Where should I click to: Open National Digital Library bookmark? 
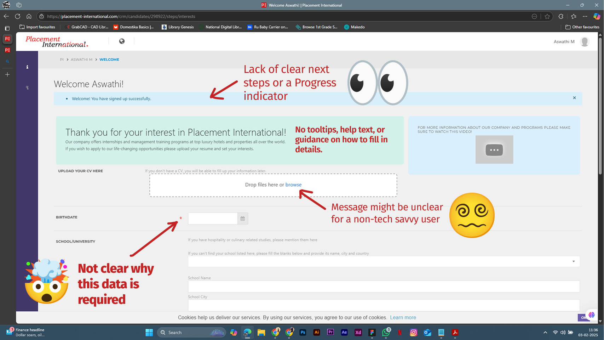click(220, 27)
